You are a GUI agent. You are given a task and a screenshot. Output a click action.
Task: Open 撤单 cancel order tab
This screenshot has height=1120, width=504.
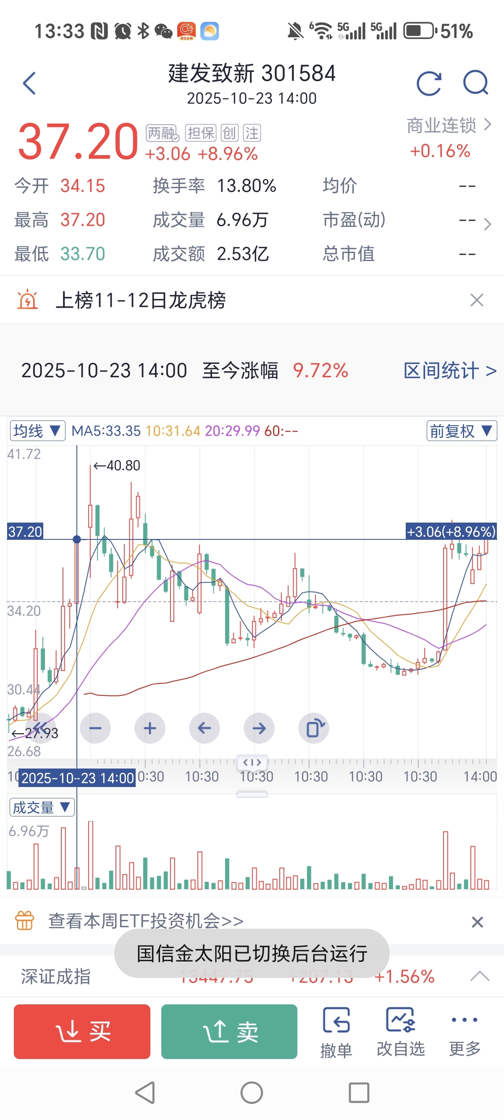(x=336, y=1031)
